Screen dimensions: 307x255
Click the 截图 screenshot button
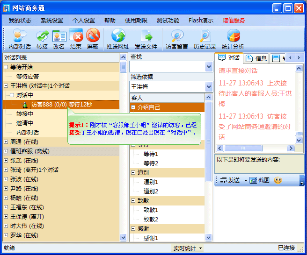pyautogui.click(x=260, y=180)
